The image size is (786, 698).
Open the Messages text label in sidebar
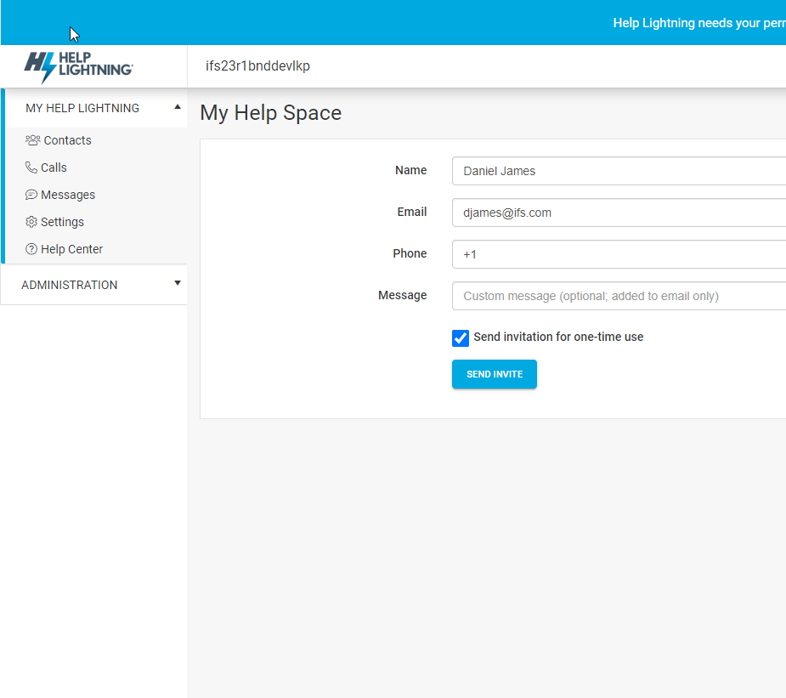[68, 195]
